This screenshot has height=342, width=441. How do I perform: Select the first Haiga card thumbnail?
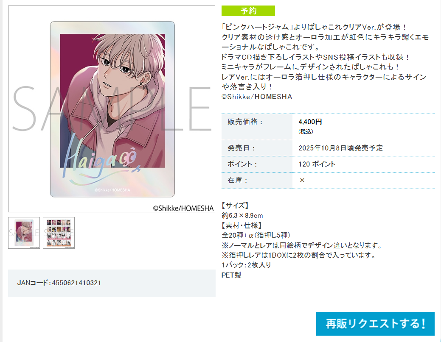24,233
